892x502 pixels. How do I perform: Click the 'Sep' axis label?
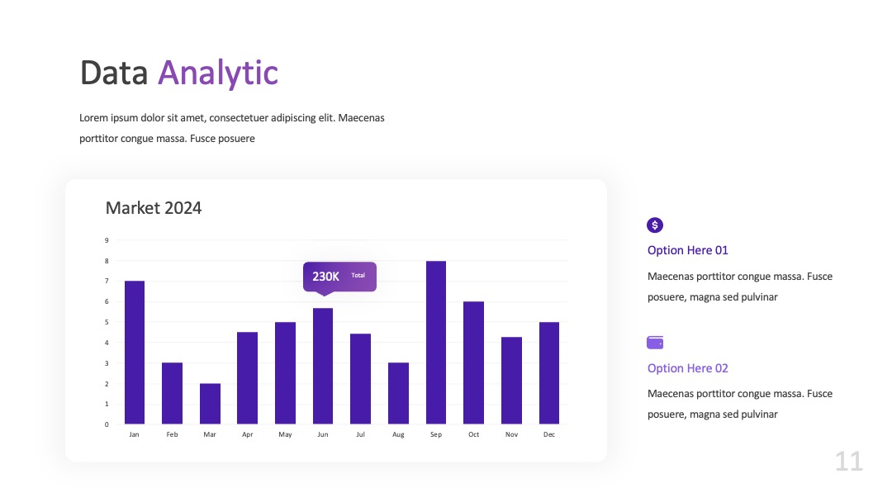point(436,434)
